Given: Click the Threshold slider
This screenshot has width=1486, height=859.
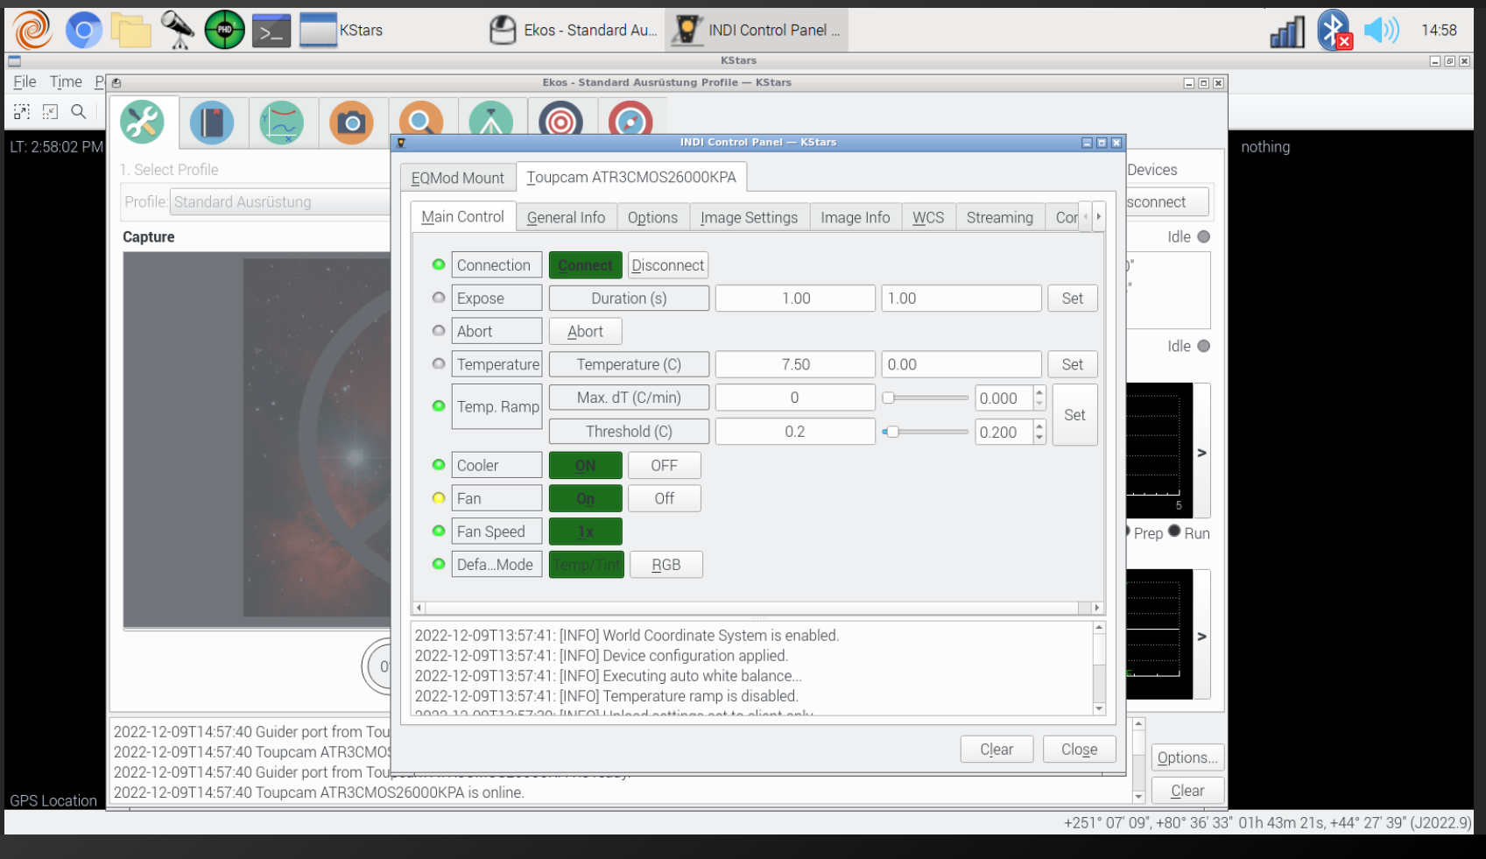Looking at the screenshot, I should point(926,432).
